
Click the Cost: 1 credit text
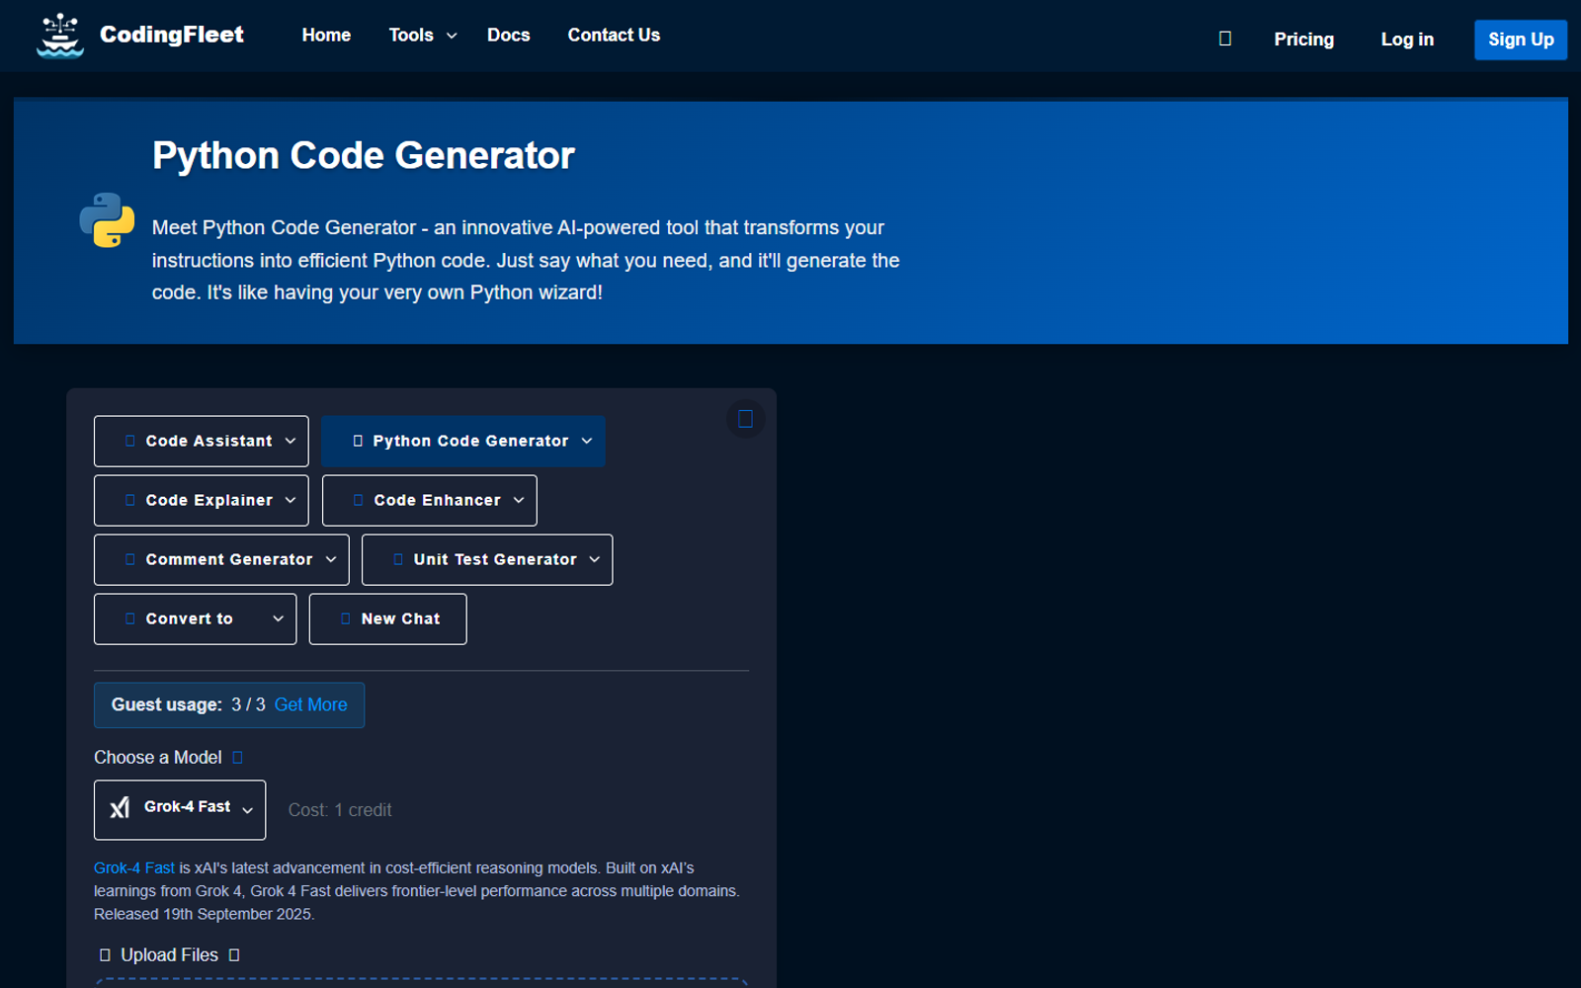coord(340,810)
